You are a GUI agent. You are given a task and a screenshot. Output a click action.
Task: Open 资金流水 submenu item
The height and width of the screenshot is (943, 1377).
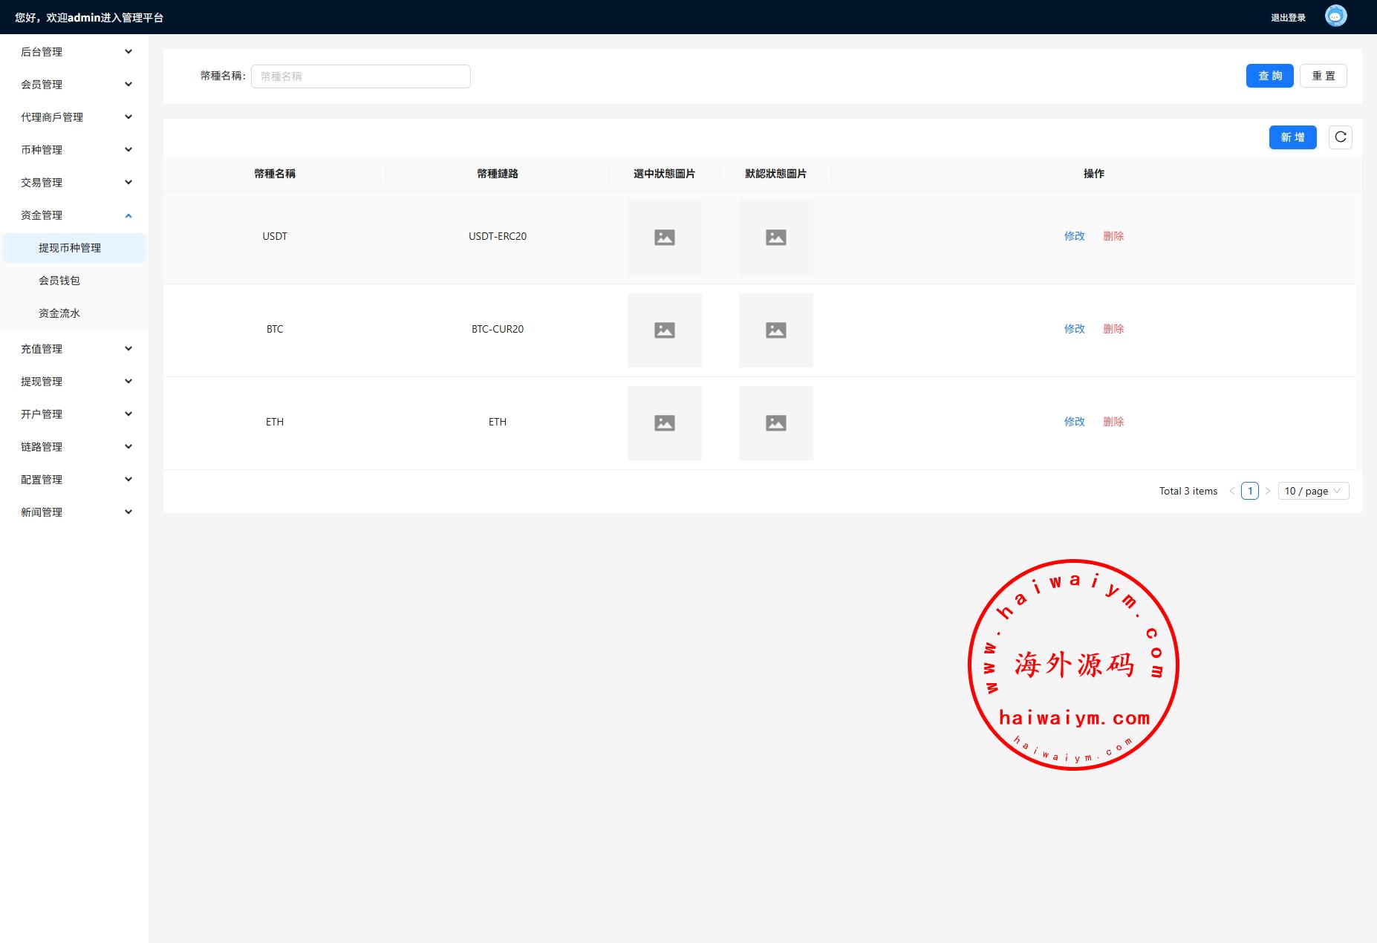coord(59,313)
